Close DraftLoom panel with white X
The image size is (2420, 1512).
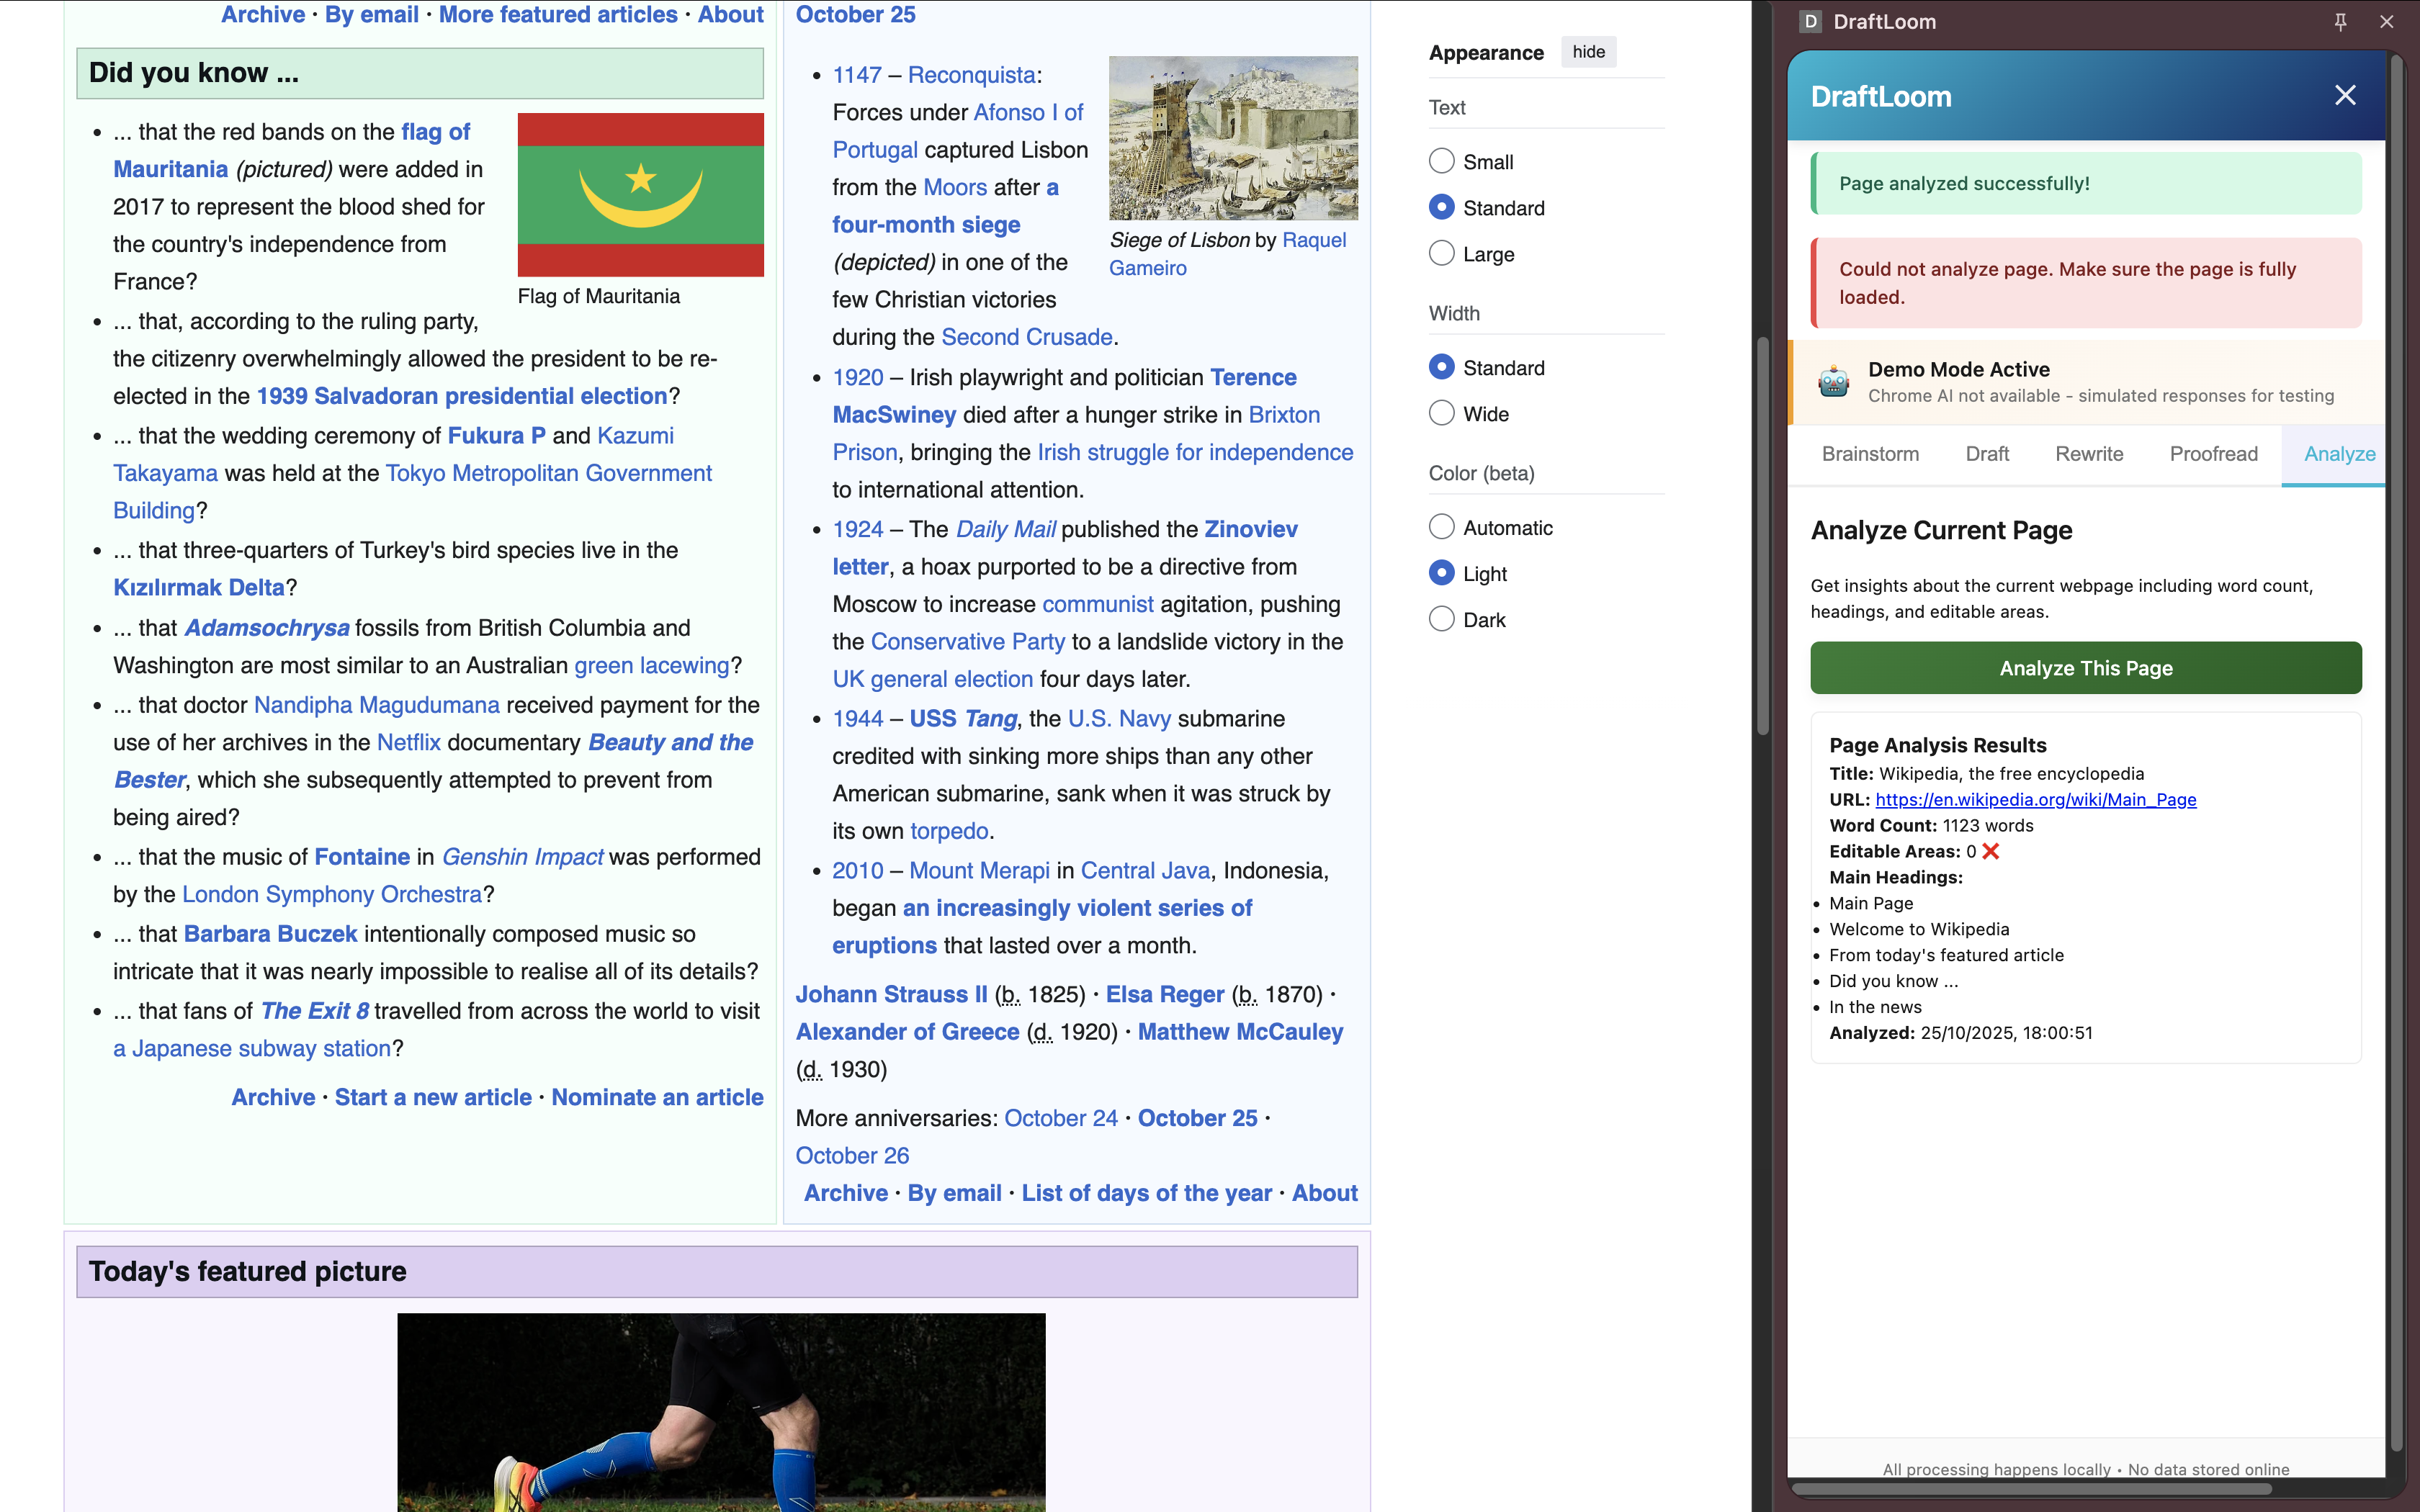point(2345,96)
